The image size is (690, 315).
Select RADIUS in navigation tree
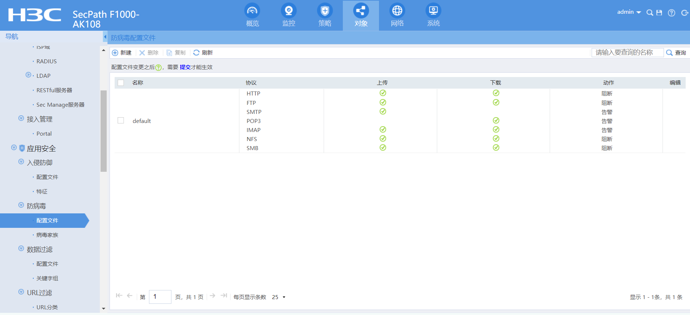(x=47, y=61)
